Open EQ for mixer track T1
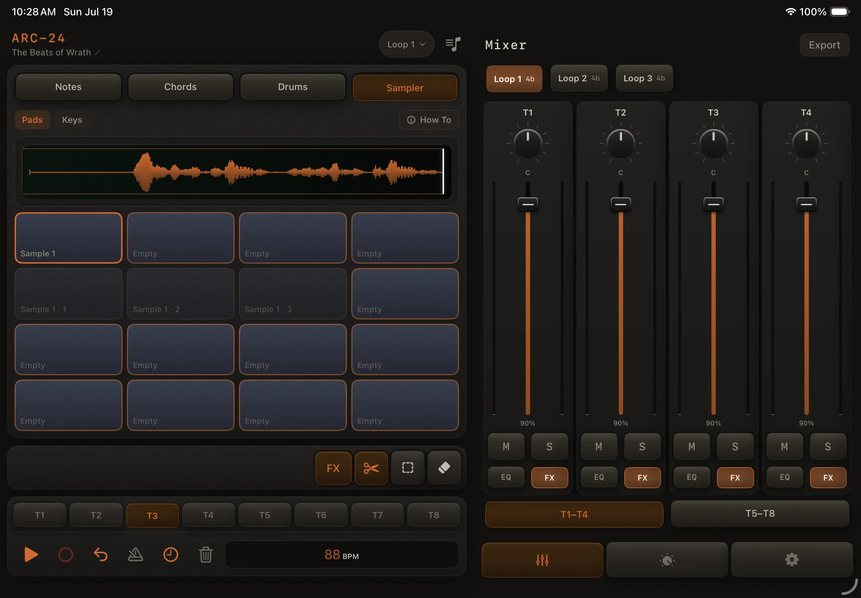Screen dimensions: 861x598 click(506, 477)
